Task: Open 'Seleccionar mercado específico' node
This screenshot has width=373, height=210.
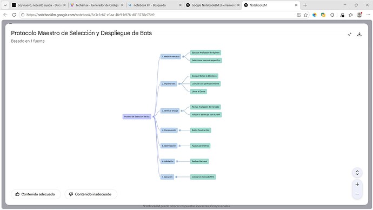Action: (206, 61)
